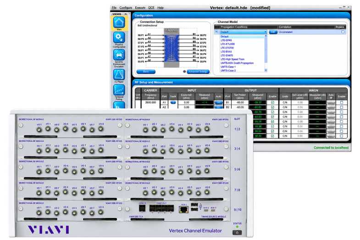Click the AWGN Units C/N cell for B1

[x=285, y=102]
